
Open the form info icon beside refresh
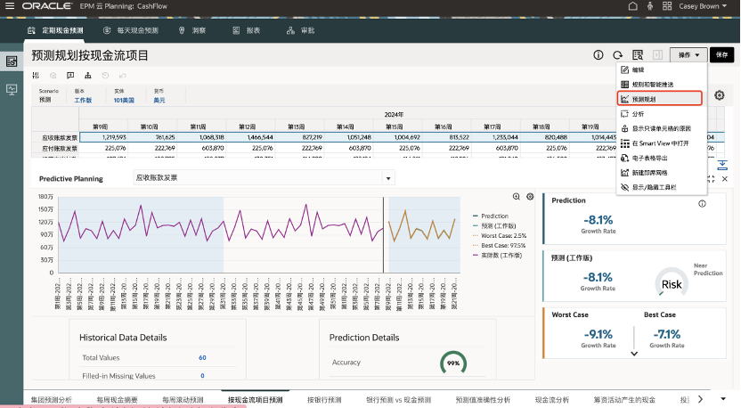tap(598, 55)
